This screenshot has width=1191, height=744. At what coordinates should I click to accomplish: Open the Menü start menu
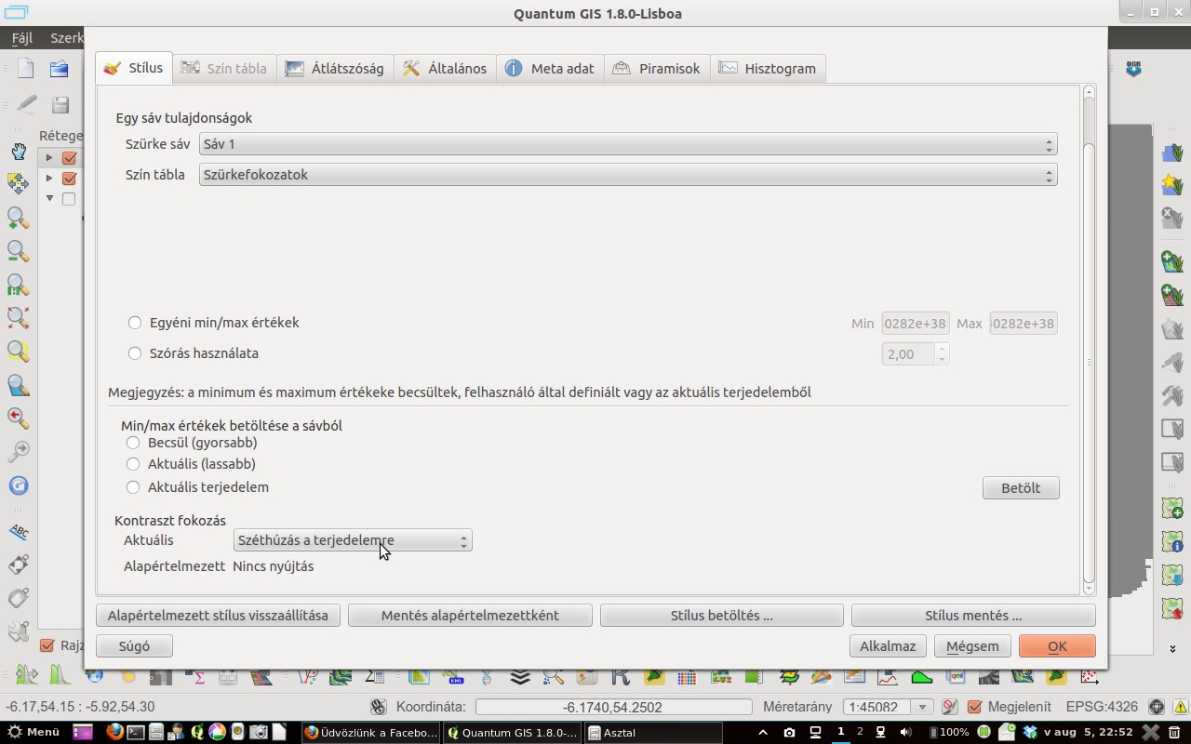pos(33,732)
